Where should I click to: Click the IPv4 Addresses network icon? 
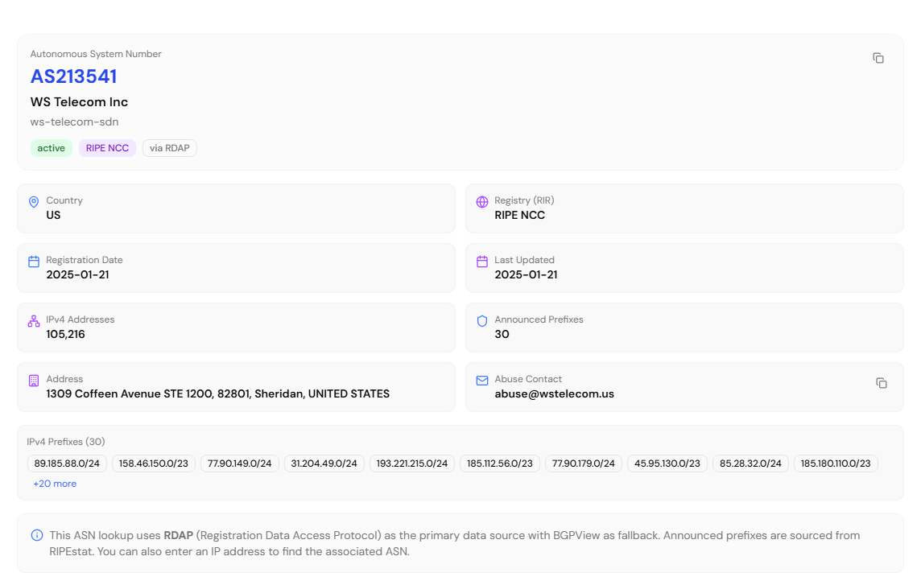click(x=34, y=321)
